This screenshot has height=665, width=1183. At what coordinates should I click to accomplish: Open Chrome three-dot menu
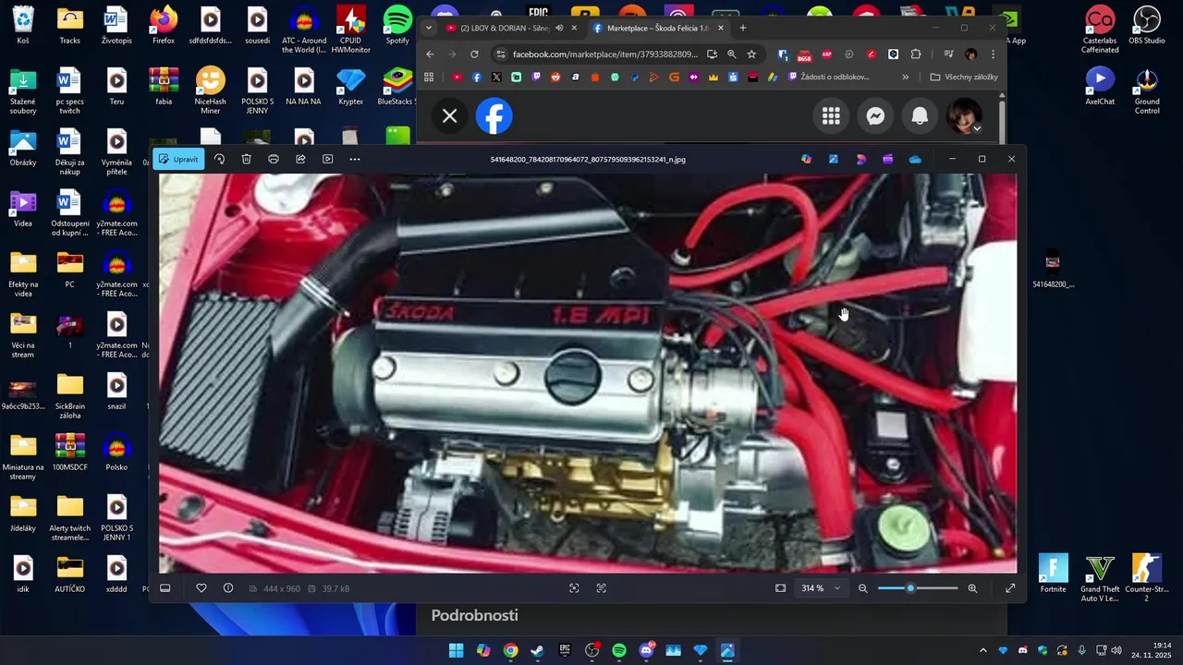pos(994,54)
